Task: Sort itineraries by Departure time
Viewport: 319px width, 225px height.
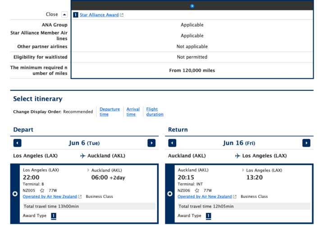Action: click(109, 112)
